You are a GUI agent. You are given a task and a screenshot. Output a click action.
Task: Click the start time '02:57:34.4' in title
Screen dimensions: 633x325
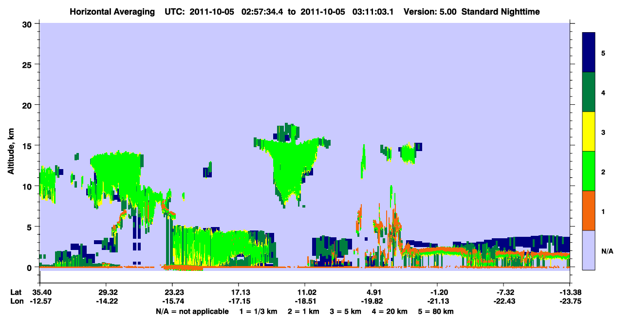(262, 11)
